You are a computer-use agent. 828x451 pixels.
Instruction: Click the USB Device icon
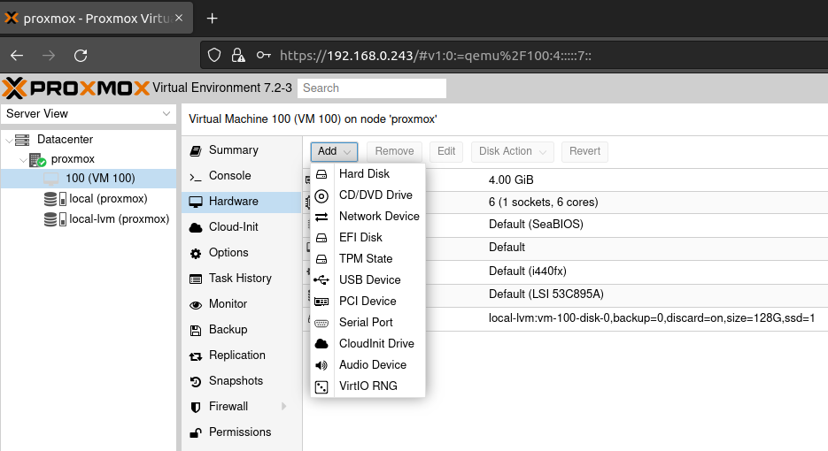pyautogui.click(x=321, y=280)
